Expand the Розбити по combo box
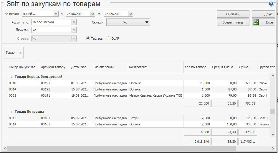 (74, 22)
